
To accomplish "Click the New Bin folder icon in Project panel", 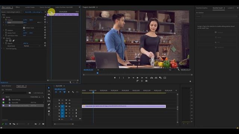I will point(43,124).
